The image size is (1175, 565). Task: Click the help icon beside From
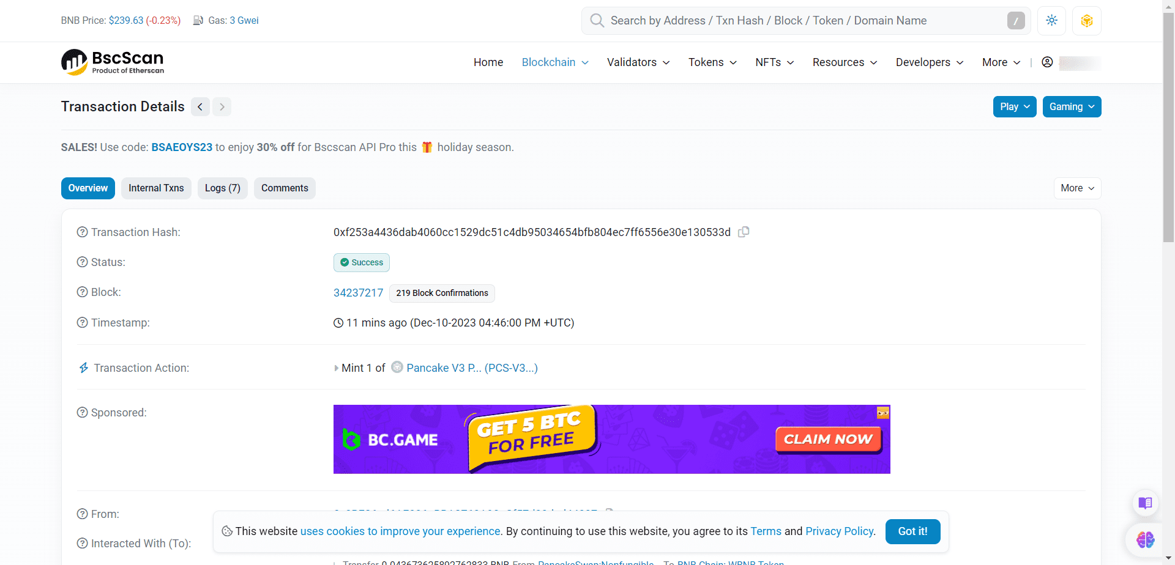82,514
